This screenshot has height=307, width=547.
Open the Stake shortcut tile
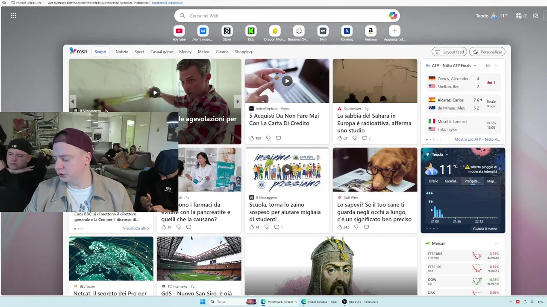tap(227, 31)
